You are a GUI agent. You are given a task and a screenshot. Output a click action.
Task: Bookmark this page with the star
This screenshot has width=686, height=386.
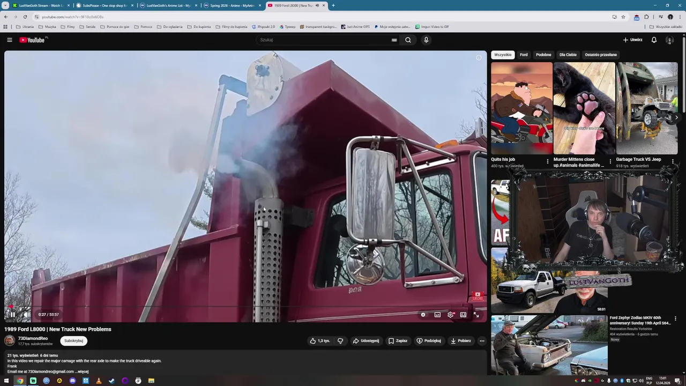point(623,17)
